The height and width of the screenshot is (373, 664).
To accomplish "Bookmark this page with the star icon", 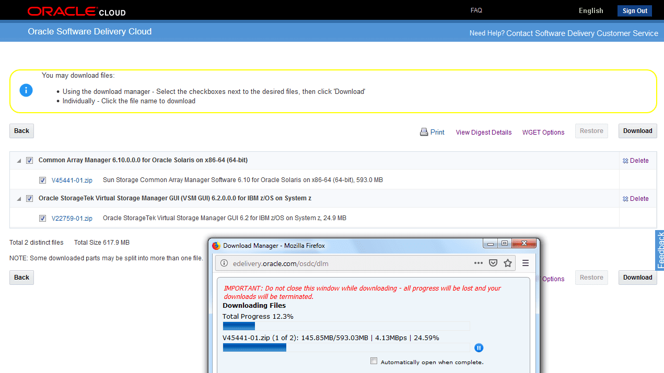I will 508,263.
